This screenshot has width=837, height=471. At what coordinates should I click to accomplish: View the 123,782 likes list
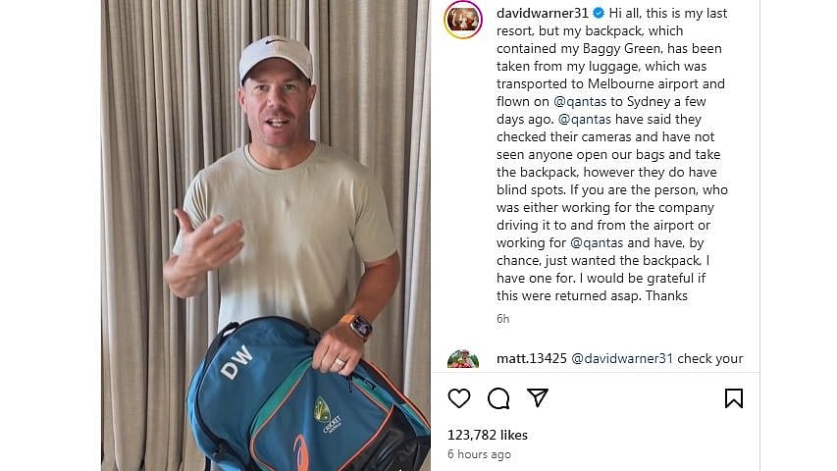point(488,436)
